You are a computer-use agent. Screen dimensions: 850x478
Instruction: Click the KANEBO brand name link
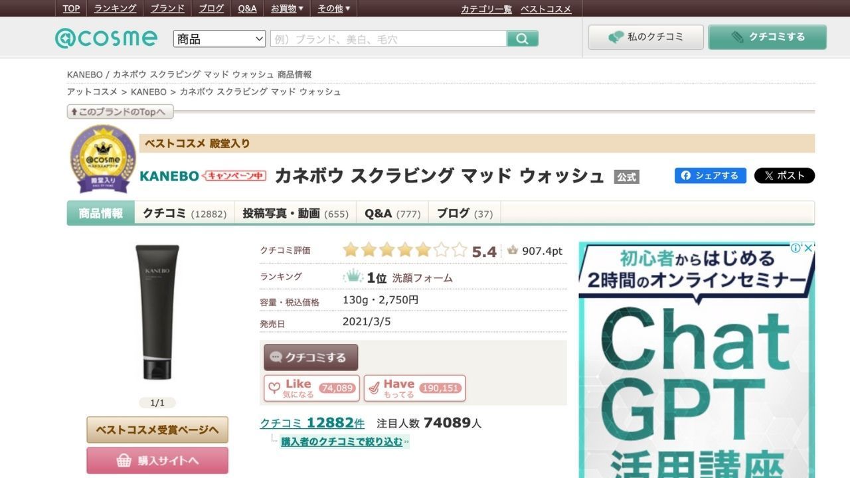pyautogui.click(x=169, y=176)
